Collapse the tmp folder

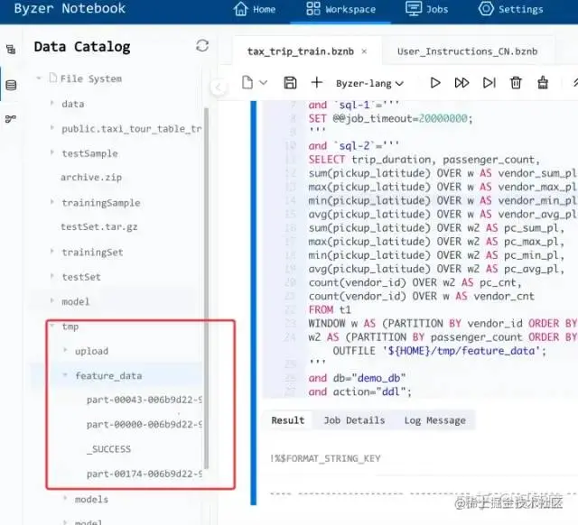coord(52,326)
